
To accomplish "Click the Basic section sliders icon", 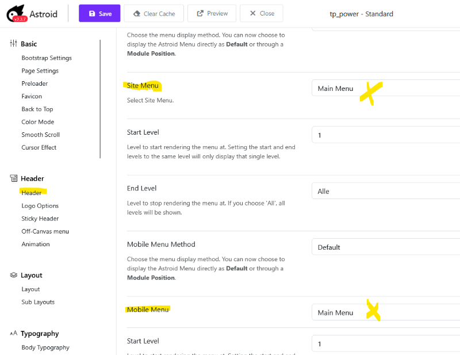I will point(14,44).
